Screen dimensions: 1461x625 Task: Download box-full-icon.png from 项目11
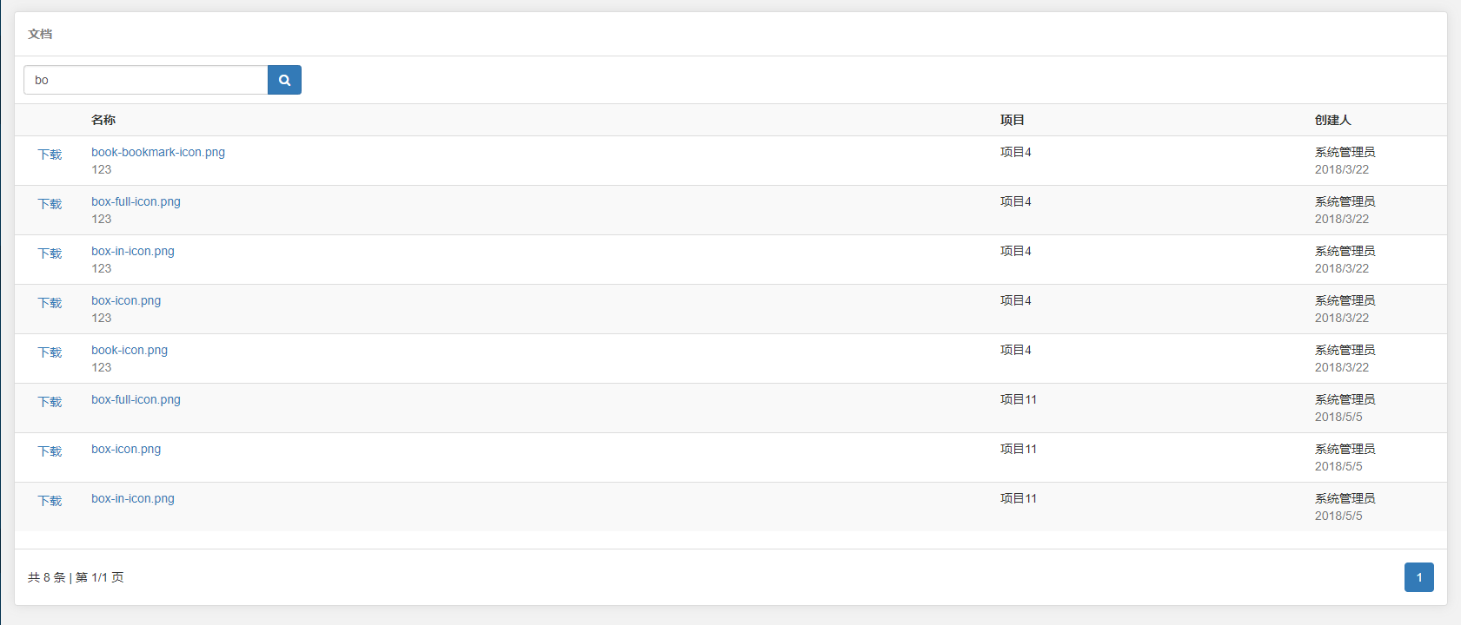[x=50, y=402]
